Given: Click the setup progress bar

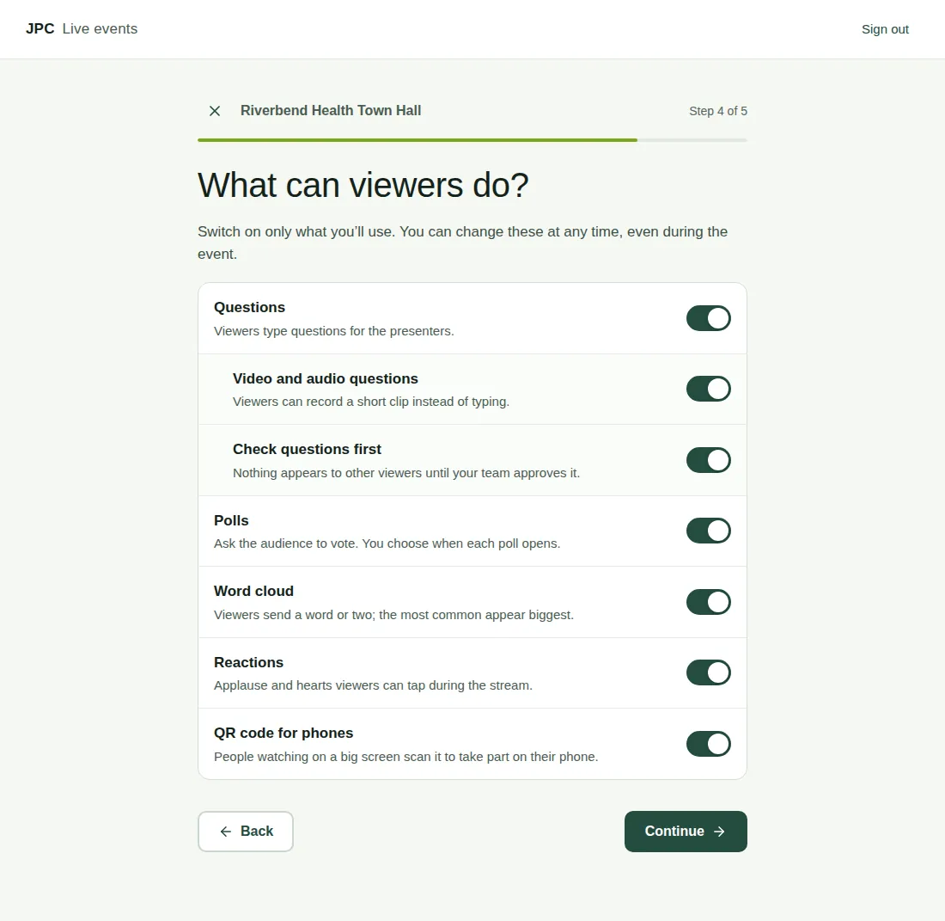Looking at the screenshot, I should tap(472, 140).
